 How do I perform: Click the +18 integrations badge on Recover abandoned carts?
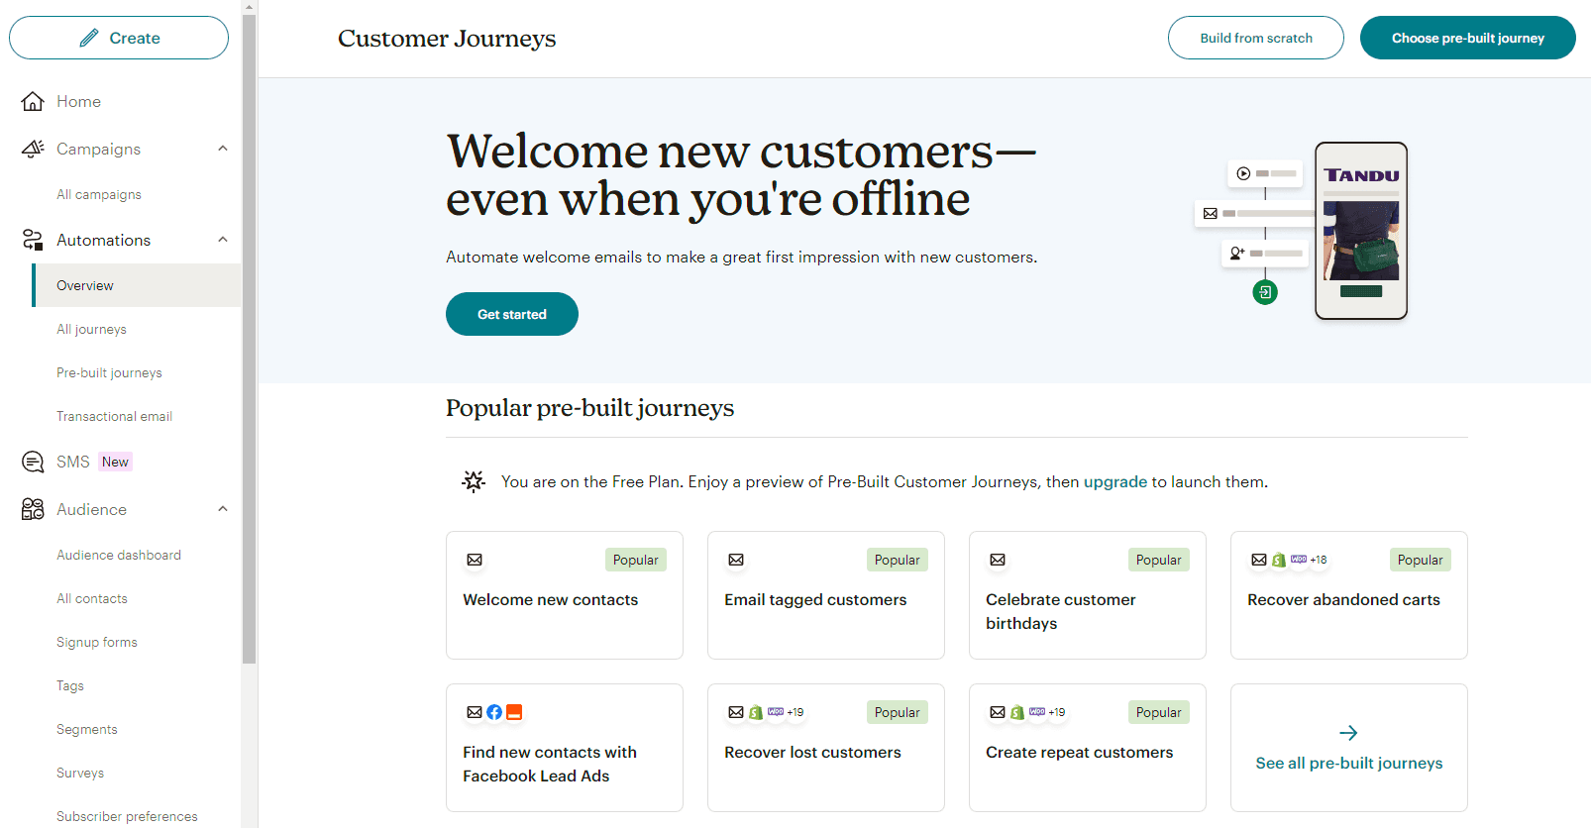click(x=1317, y=560)
